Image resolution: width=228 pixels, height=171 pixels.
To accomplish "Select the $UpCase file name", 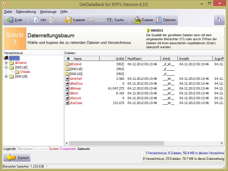I will 76,103.
